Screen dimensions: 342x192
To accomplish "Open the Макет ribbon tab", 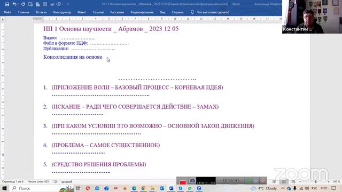I will [82, 12].
